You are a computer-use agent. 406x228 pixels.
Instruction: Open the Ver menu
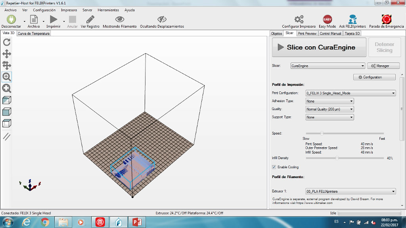point(25,10)
